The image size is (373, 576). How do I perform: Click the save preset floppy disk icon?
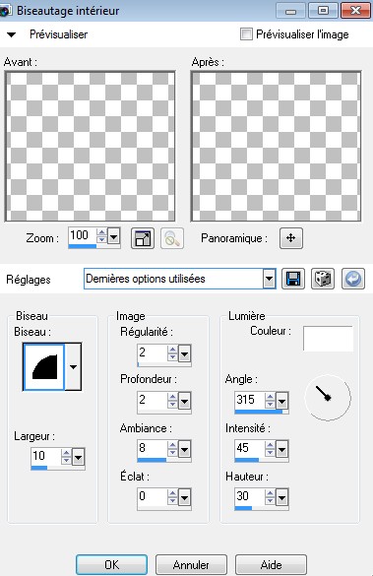(293, 279)
